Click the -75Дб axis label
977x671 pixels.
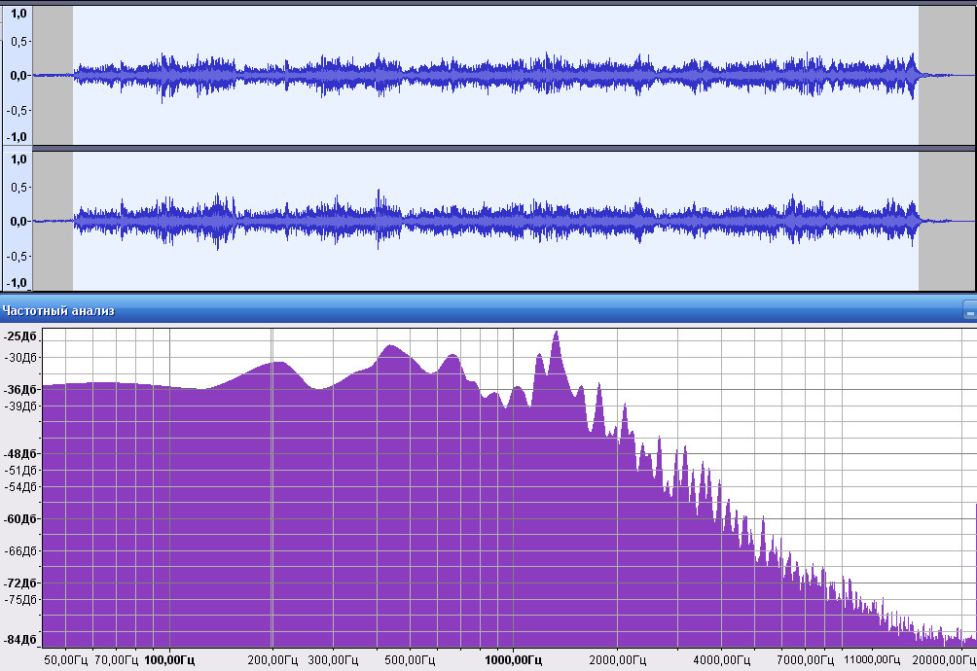20,599
